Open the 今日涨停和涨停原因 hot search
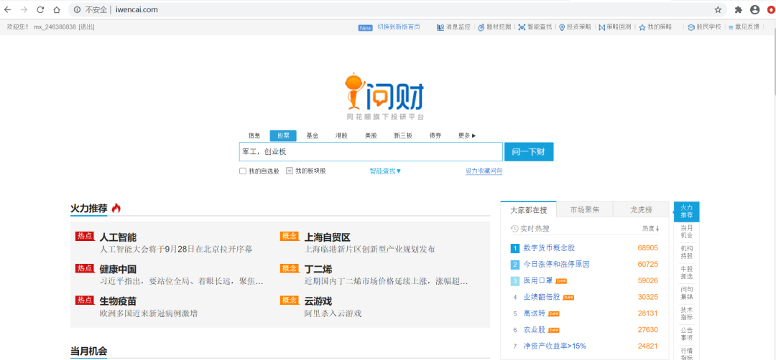Screen dimensions: 776x360 tap(557, 264)
